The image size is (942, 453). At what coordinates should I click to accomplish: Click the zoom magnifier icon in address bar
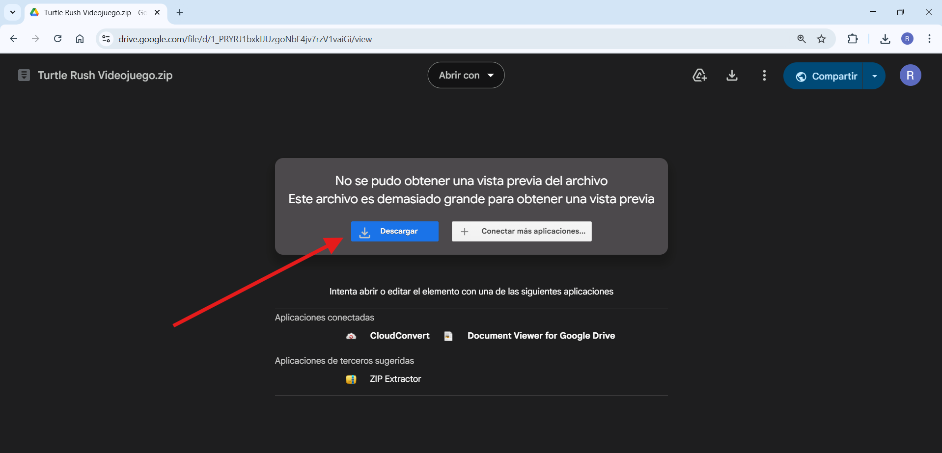click(802, 39)
